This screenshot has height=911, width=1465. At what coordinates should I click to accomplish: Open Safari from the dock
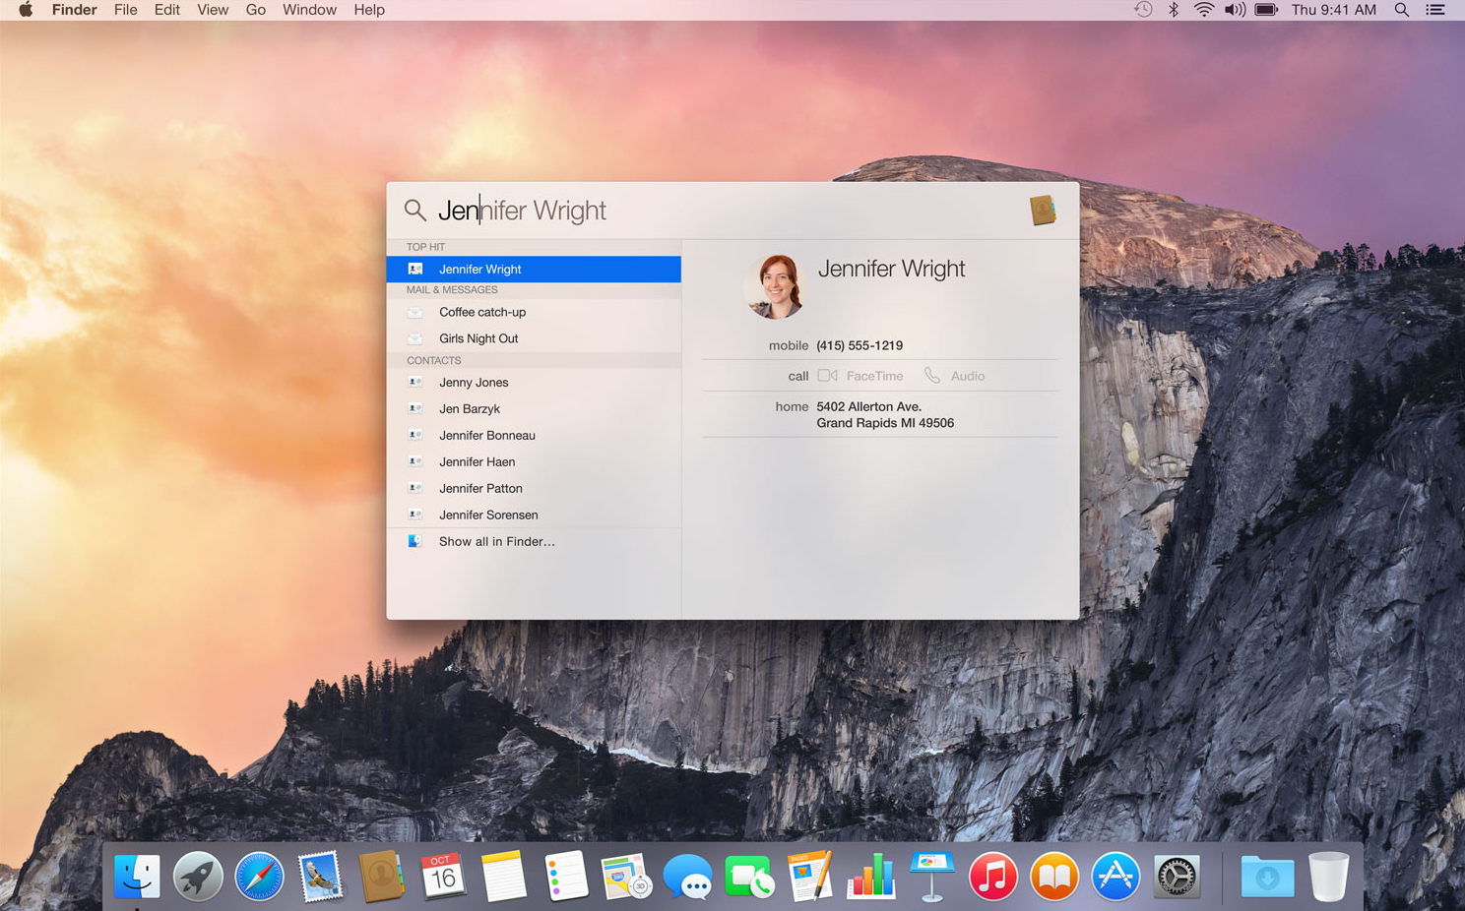(x=259, y=876)
